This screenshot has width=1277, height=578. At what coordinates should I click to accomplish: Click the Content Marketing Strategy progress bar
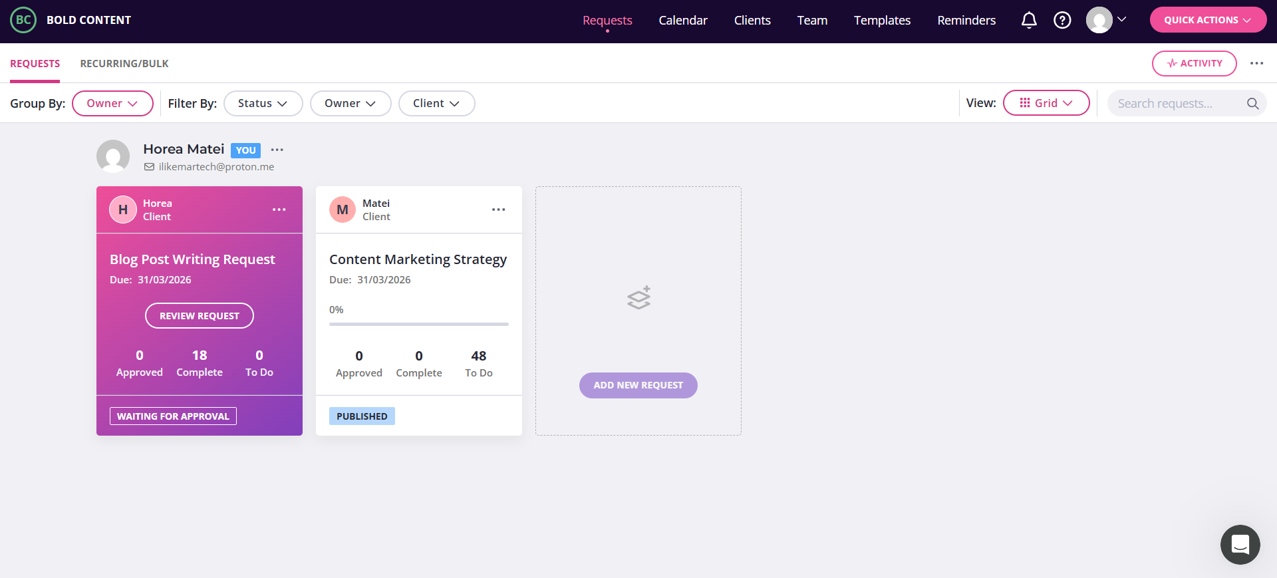coord(419,324)
